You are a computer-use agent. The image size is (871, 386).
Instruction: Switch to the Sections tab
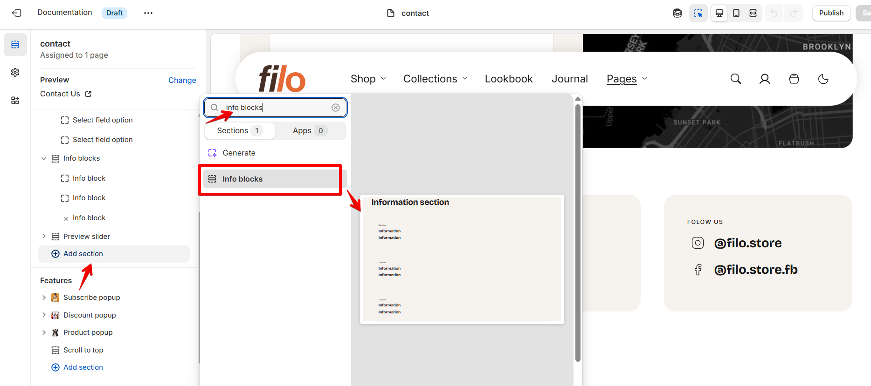coord(240,131)
